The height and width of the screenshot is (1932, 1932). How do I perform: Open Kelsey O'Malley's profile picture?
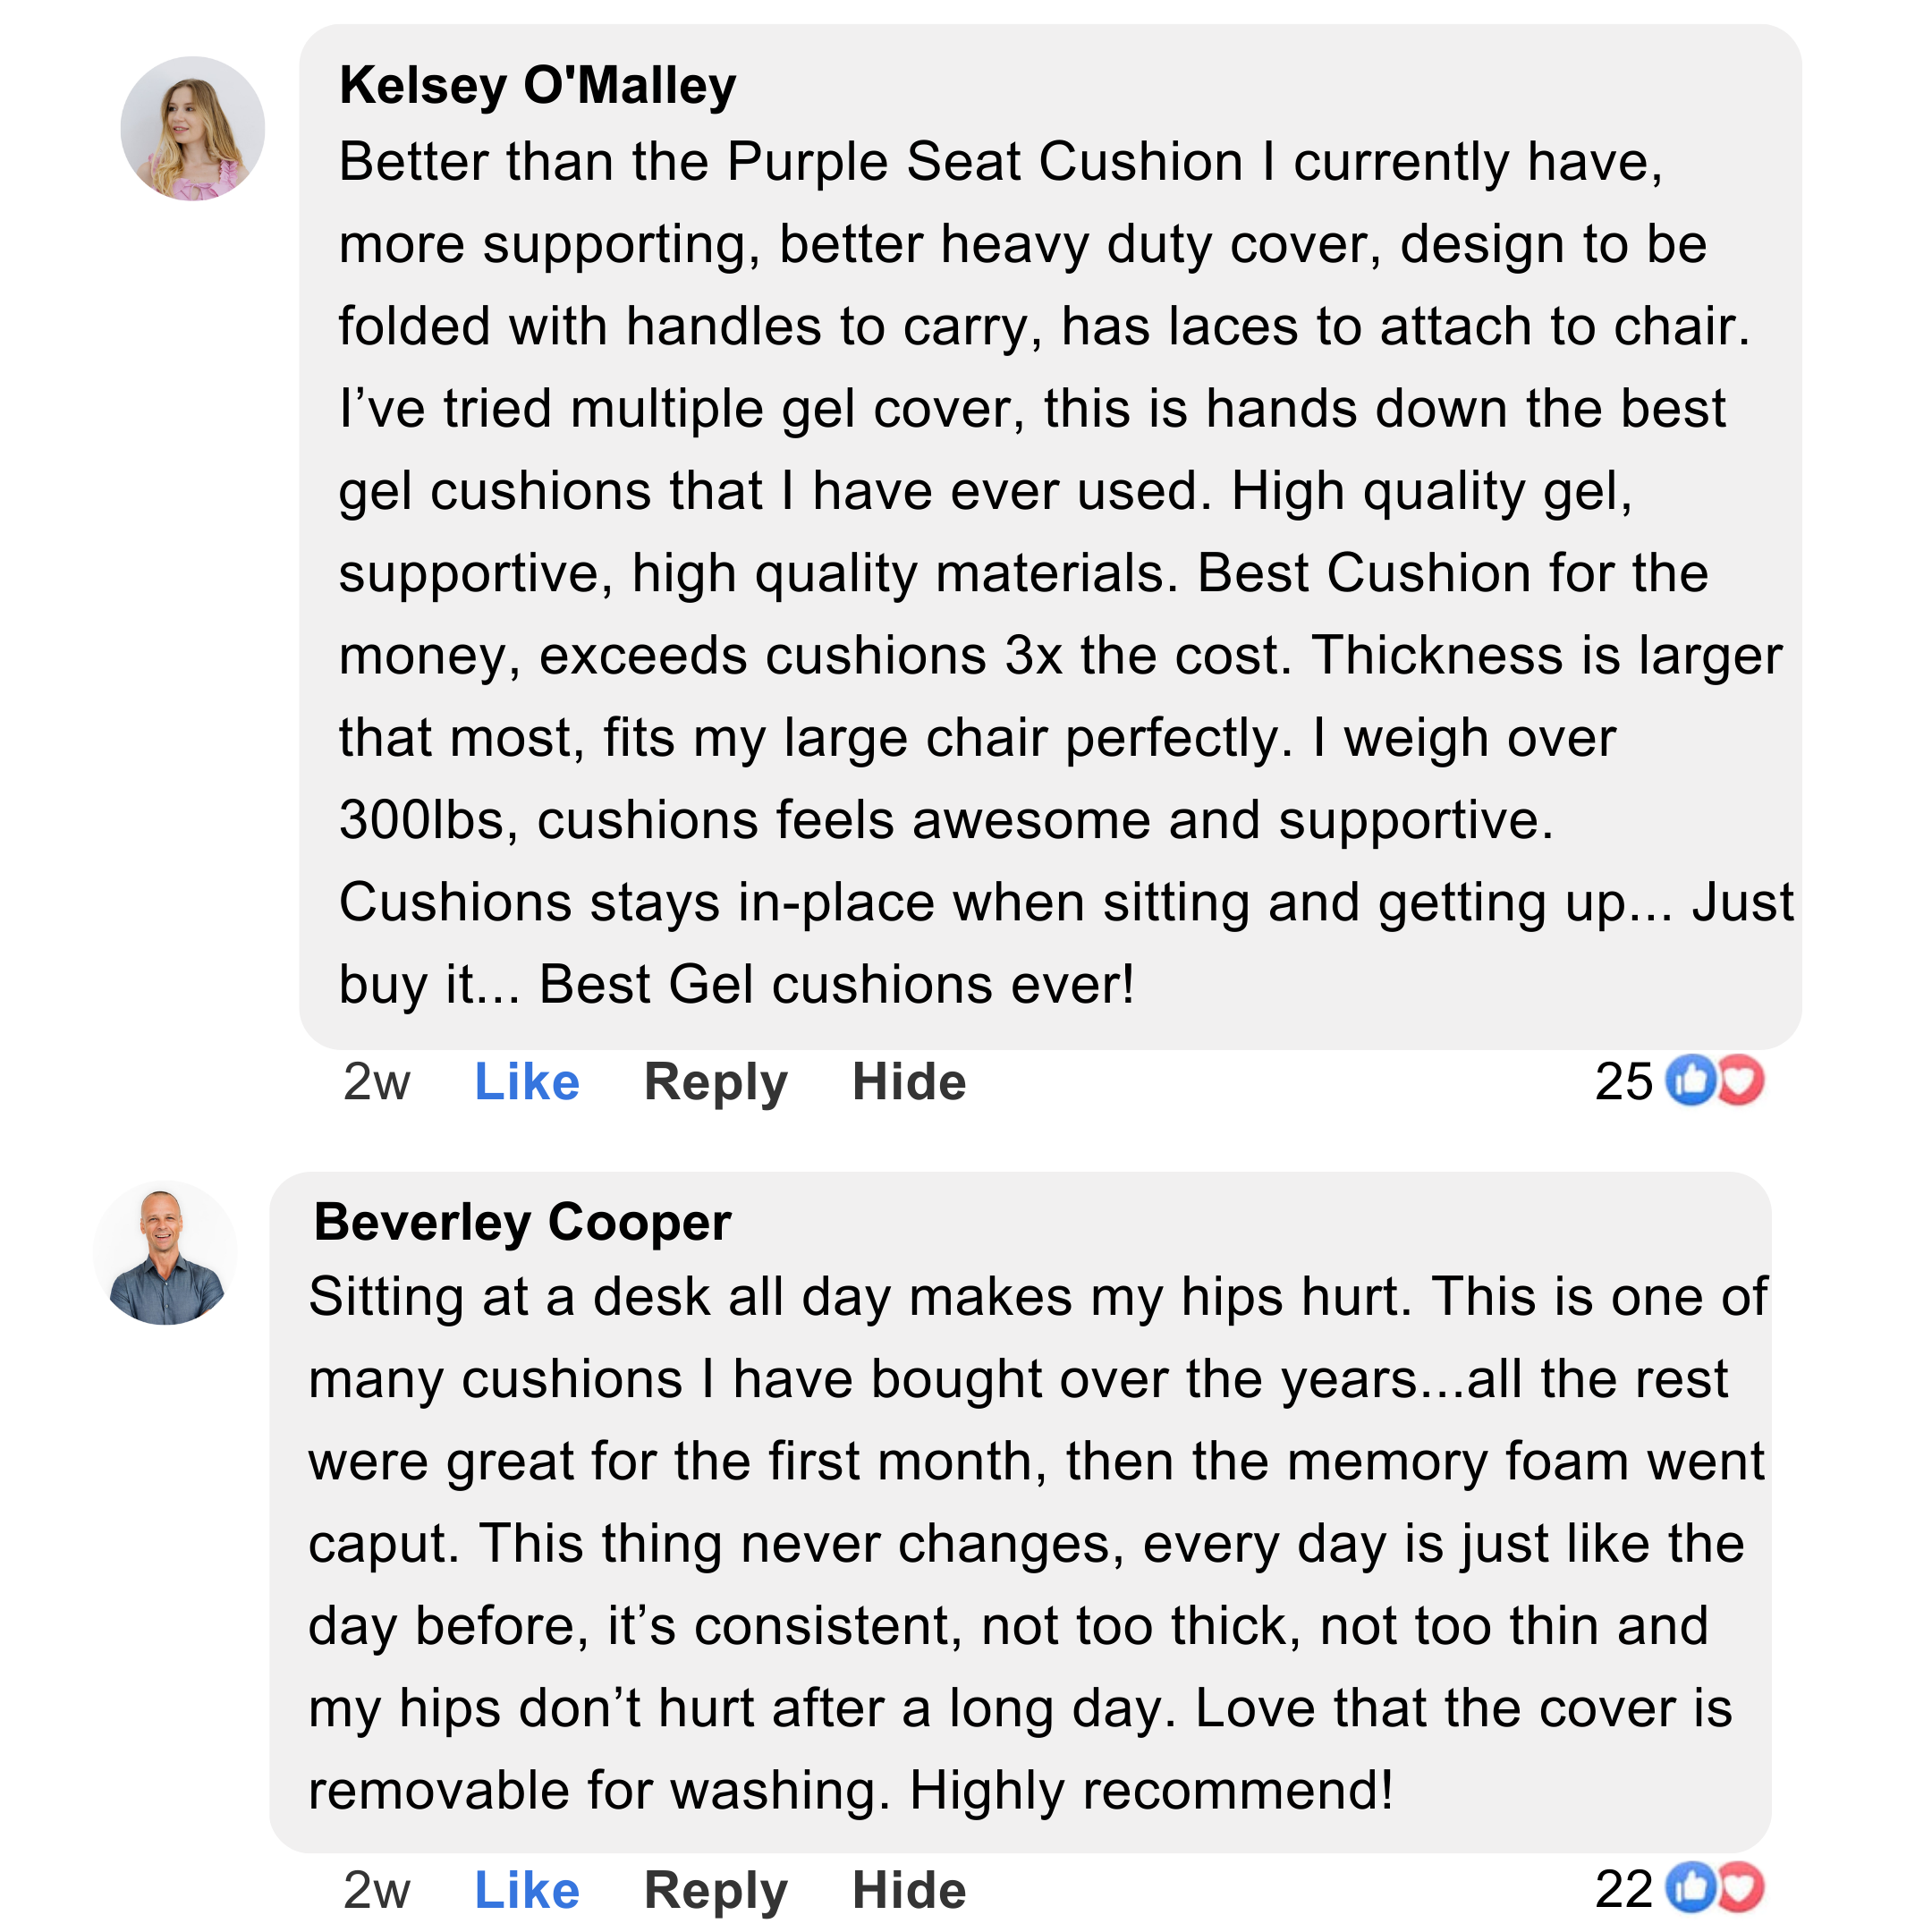coord(192,128)
